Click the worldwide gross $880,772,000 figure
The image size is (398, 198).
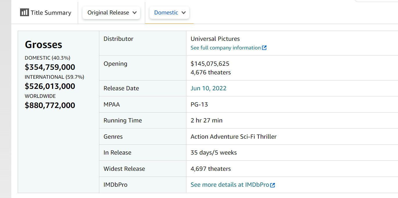(x=50, y=105)
